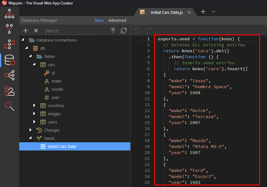
Task: Open the site structure panel icon
Action: (9, 14)
